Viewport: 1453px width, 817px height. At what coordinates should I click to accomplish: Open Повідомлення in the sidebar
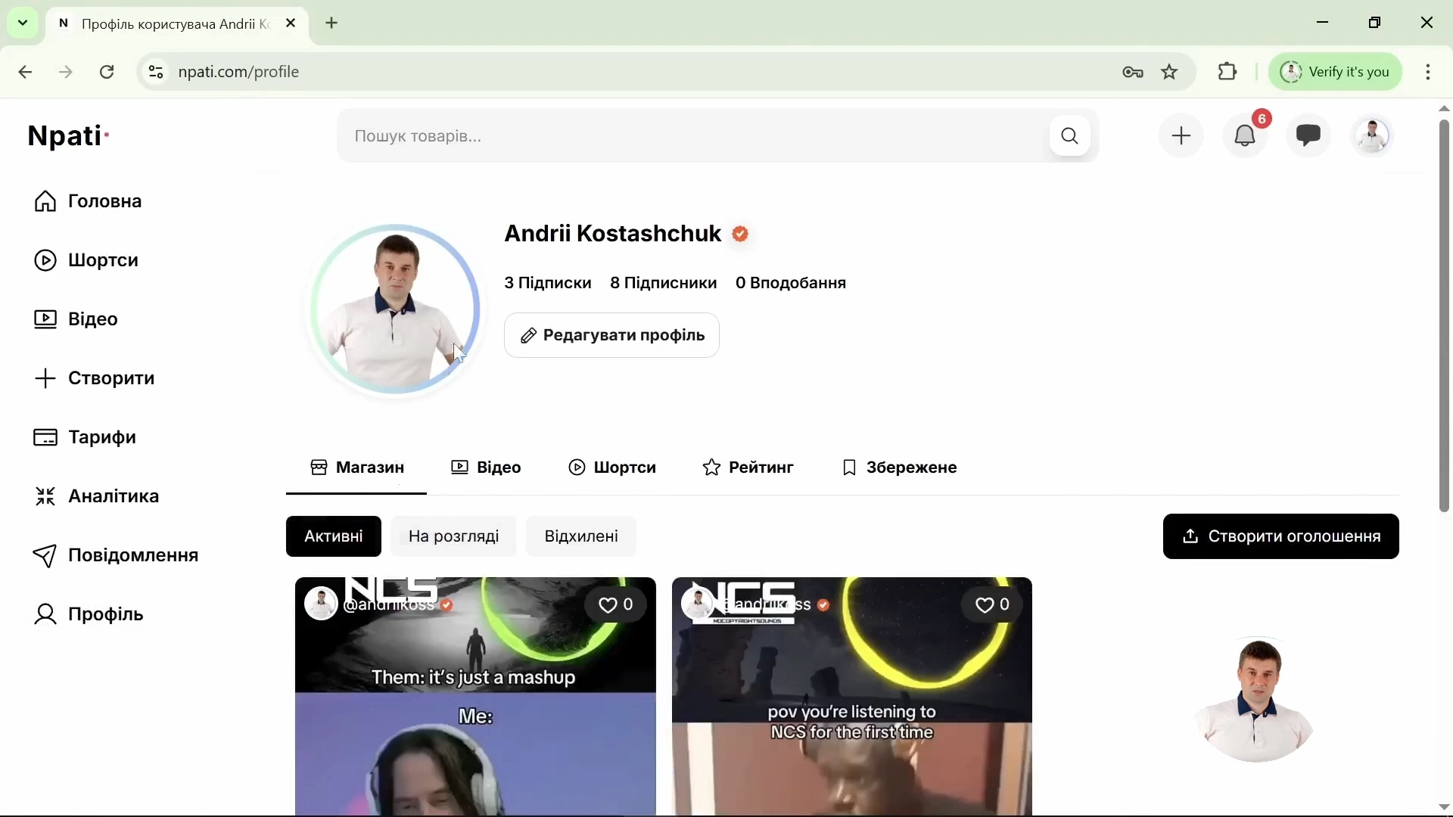116,556
